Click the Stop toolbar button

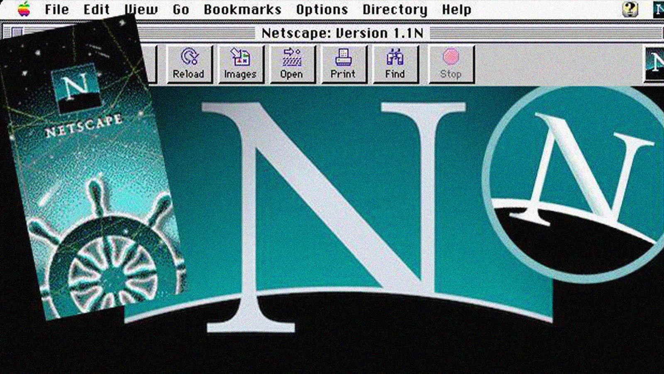451,64
